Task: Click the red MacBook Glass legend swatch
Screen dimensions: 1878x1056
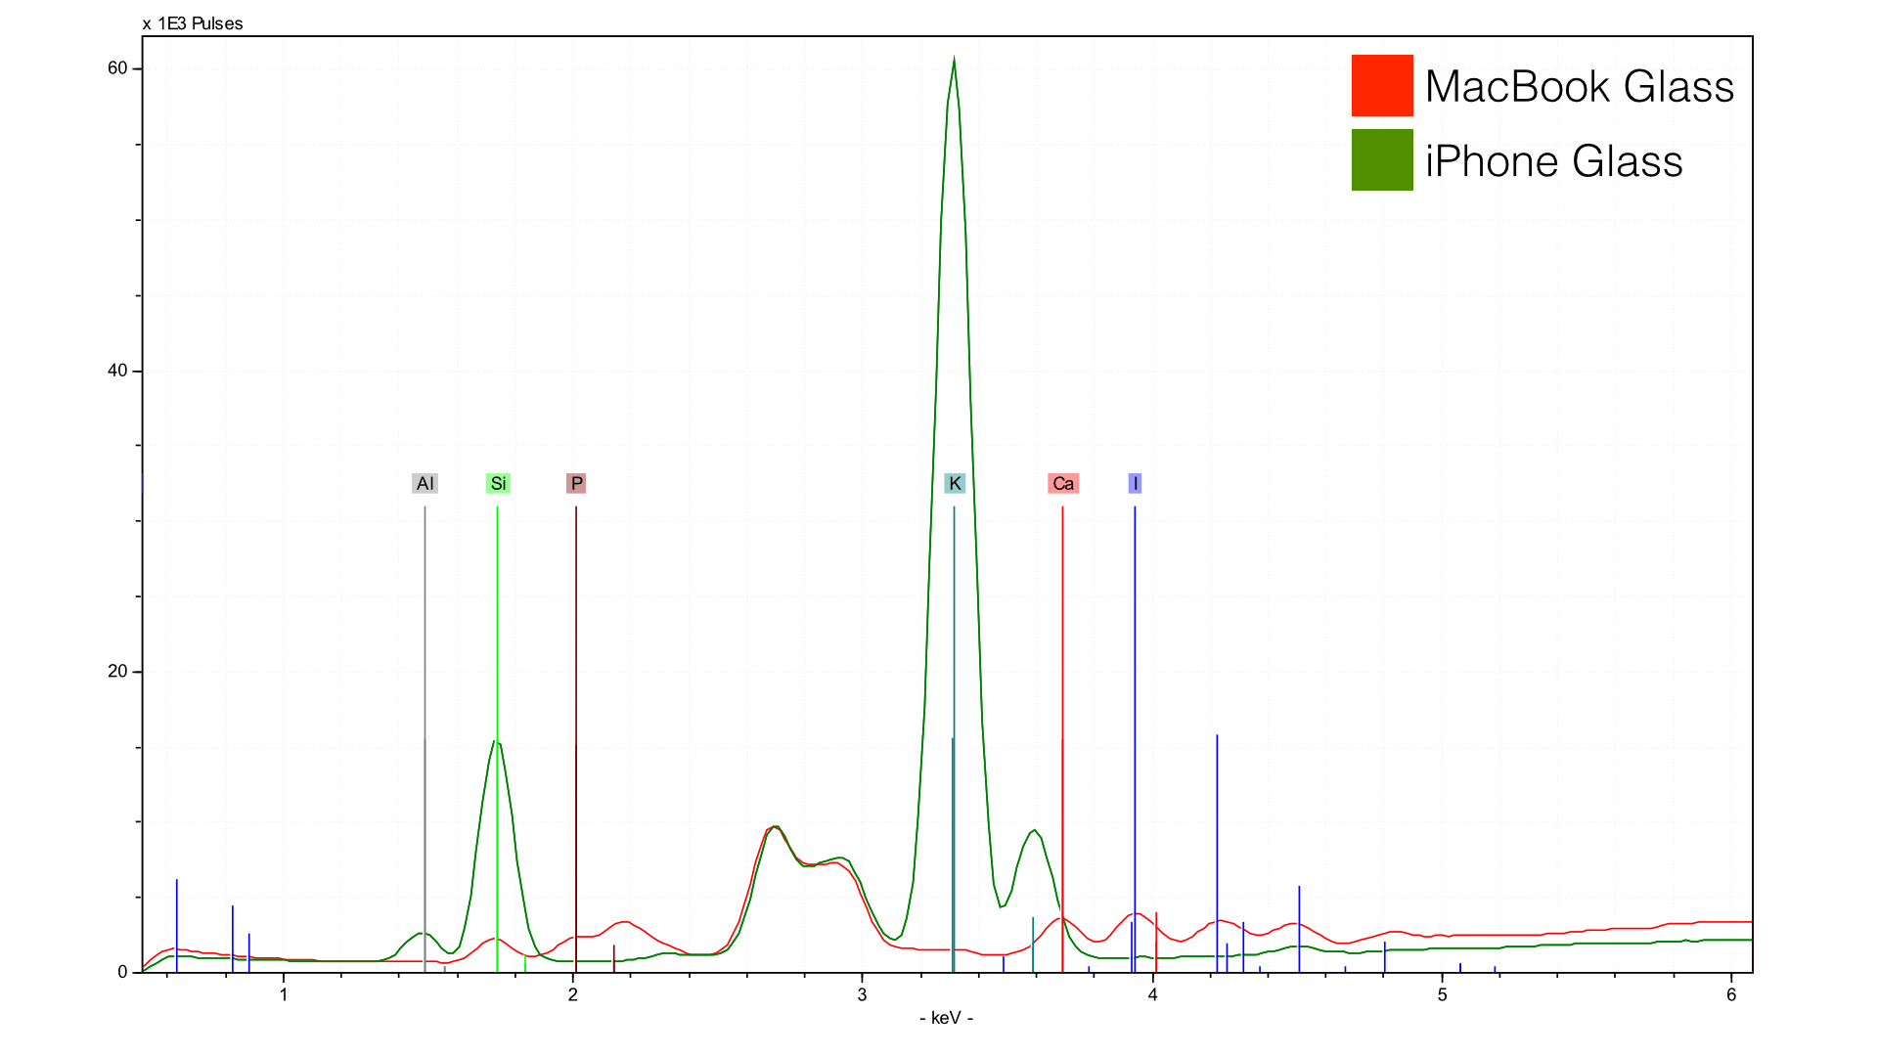Action: pyautogui.click(x=1382, y=85)
